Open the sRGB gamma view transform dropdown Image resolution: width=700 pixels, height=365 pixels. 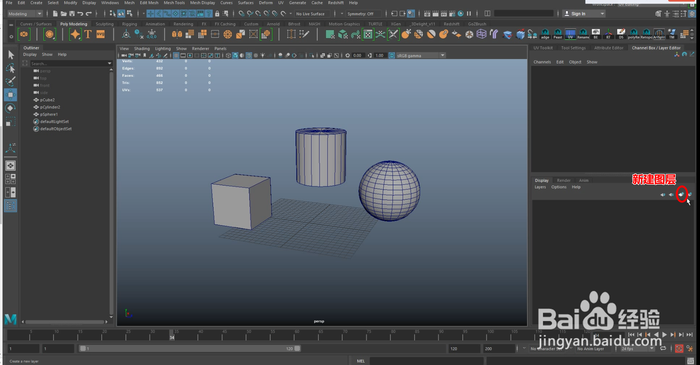click(x=421, y=55)
